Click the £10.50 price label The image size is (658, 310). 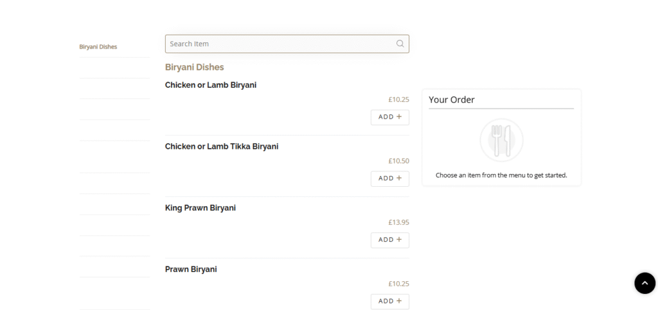[398, 161]
